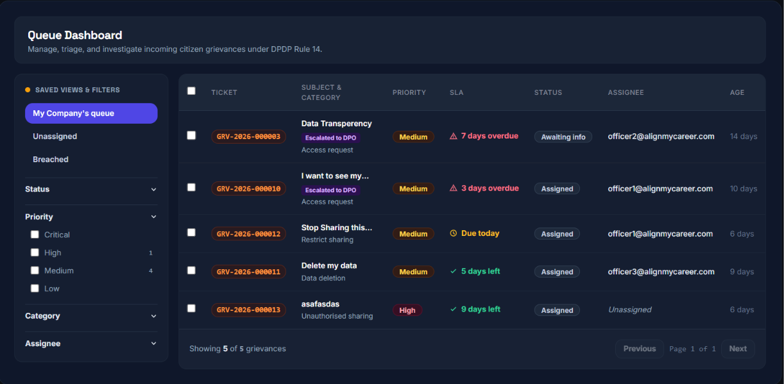The image size is (784, 384).
Task: Click the Ticket column header
Action: [224, 92]
